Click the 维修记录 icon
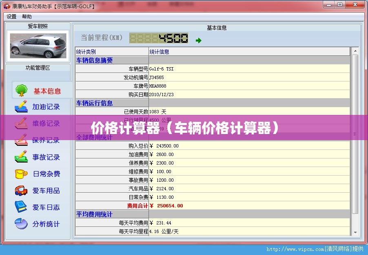The height and width of the screenshot is (255, 368). point(21,123)
